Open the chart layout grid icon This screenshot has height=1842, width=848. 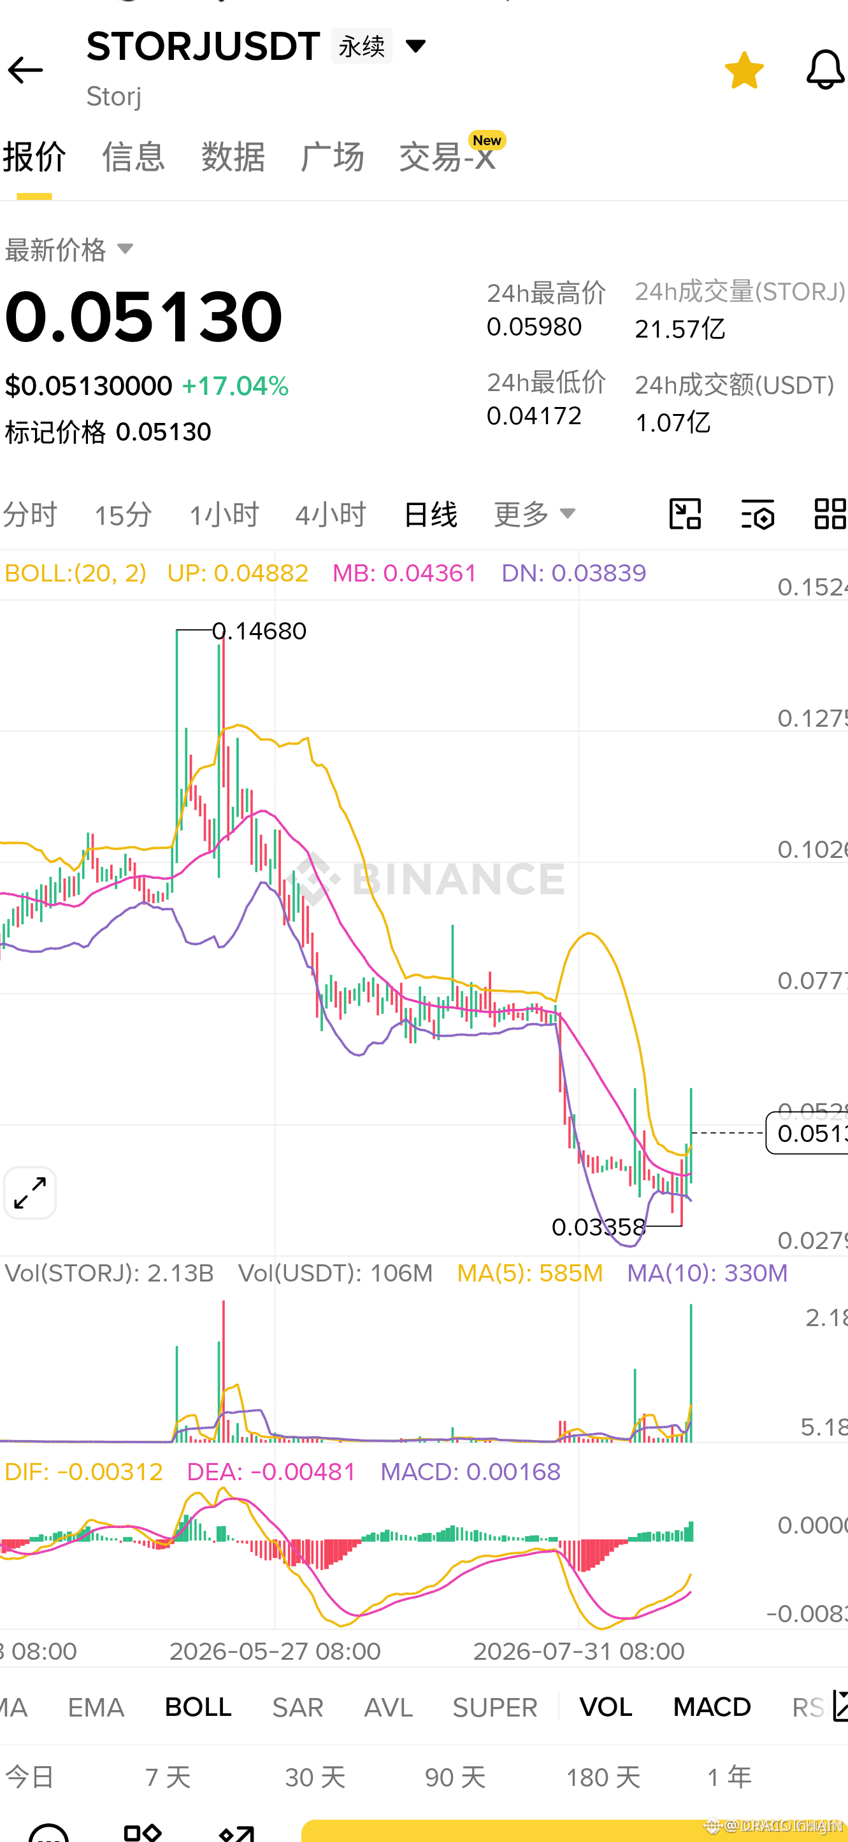830,514
